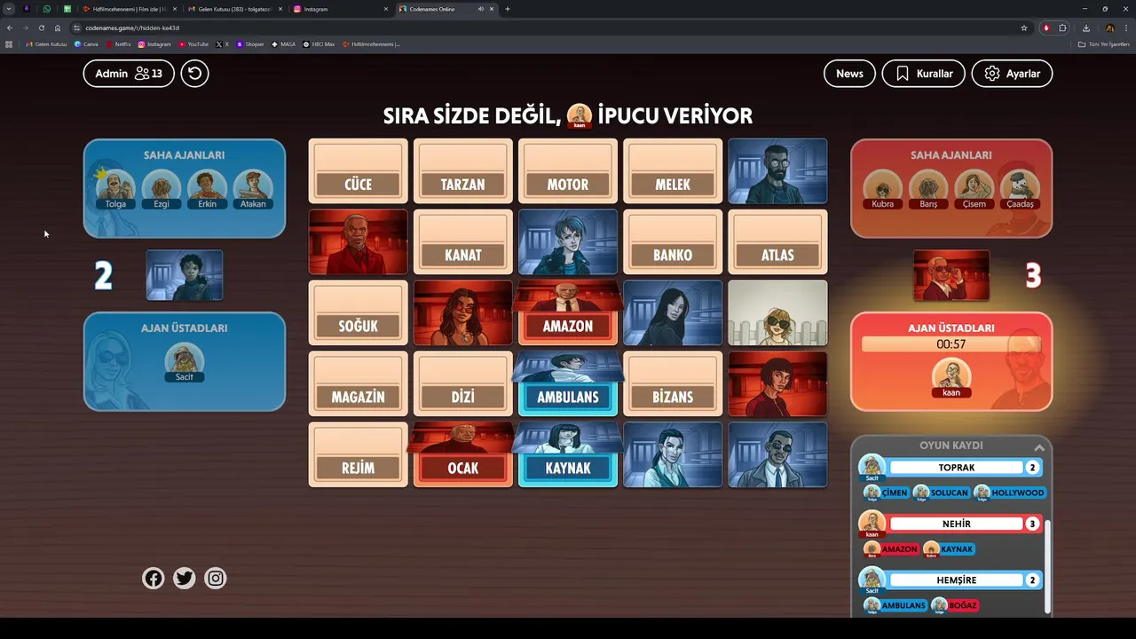The width and height of the screenshot is (1136, 639).
Task: Collapse the Oyun Kaydı log panel
Action: click(x=1039, y=447)
